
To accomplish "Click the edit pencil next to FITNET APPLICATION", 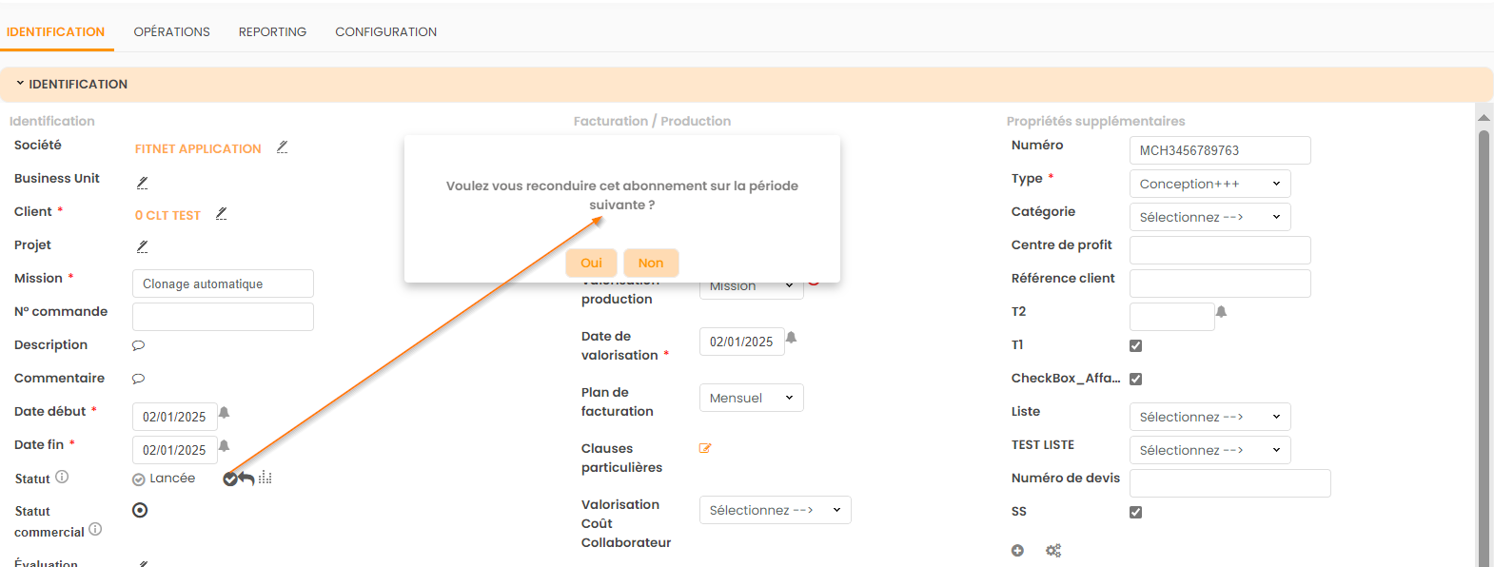I will click(282, 147).
